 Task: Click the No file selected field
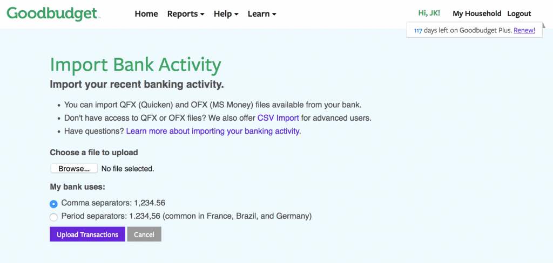coord(127,169)
